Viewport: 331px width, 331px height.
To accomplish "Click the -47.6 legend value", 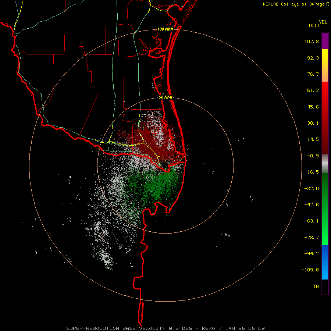I will pos(312,205).
